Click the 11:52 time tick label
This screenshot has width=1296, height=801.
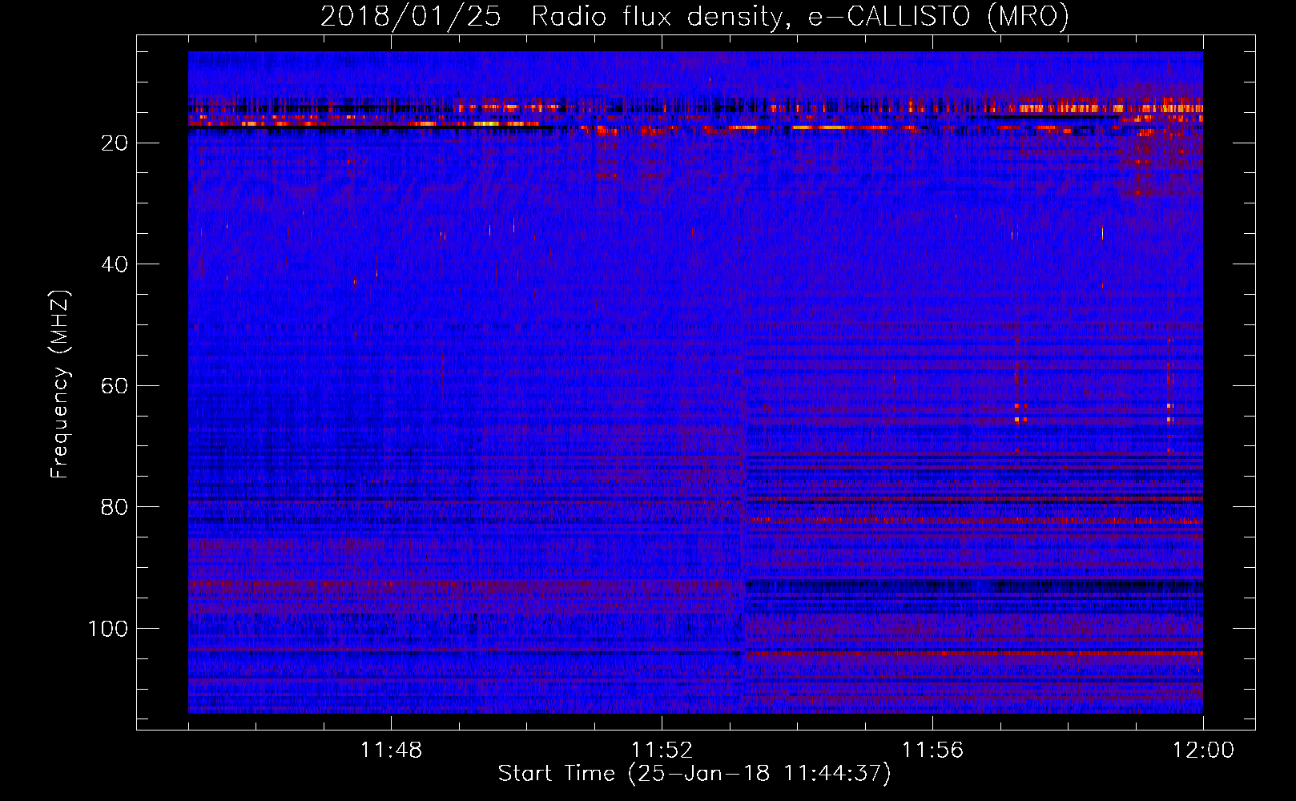pos(662,751)
